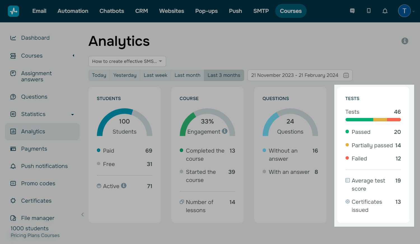Screen dimensions: 420x244
Task: Select the Last week period filter
Action: click(155, 75)
